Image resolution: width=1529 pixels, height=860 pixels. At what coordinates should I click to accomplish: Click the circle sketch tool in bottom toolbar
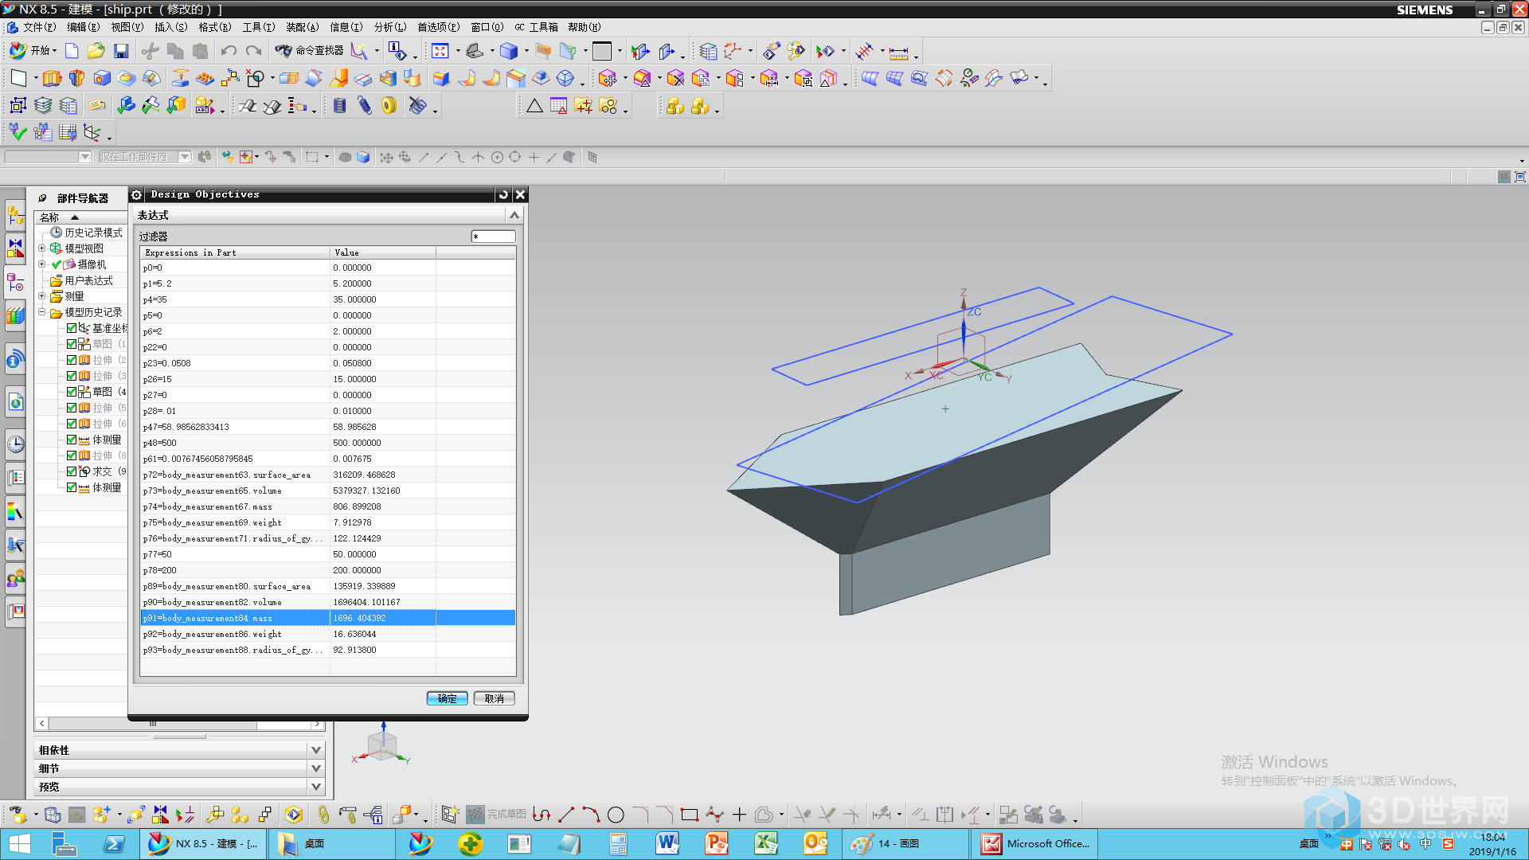pyautogui.click(x=616, y=815)
